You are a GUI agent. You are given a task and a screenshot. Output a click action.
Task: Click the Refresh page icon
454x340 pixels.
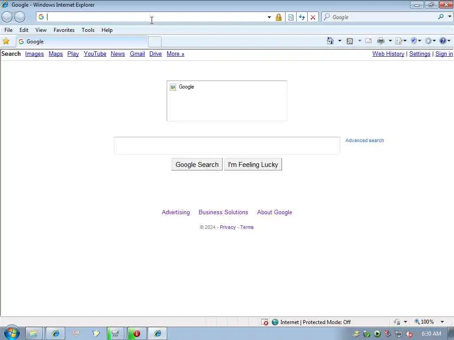tap(301, 17)
